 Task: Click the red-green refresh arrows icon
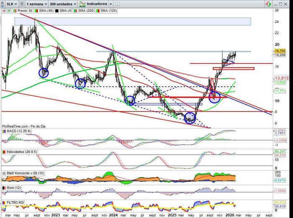[x=267, y=3]
